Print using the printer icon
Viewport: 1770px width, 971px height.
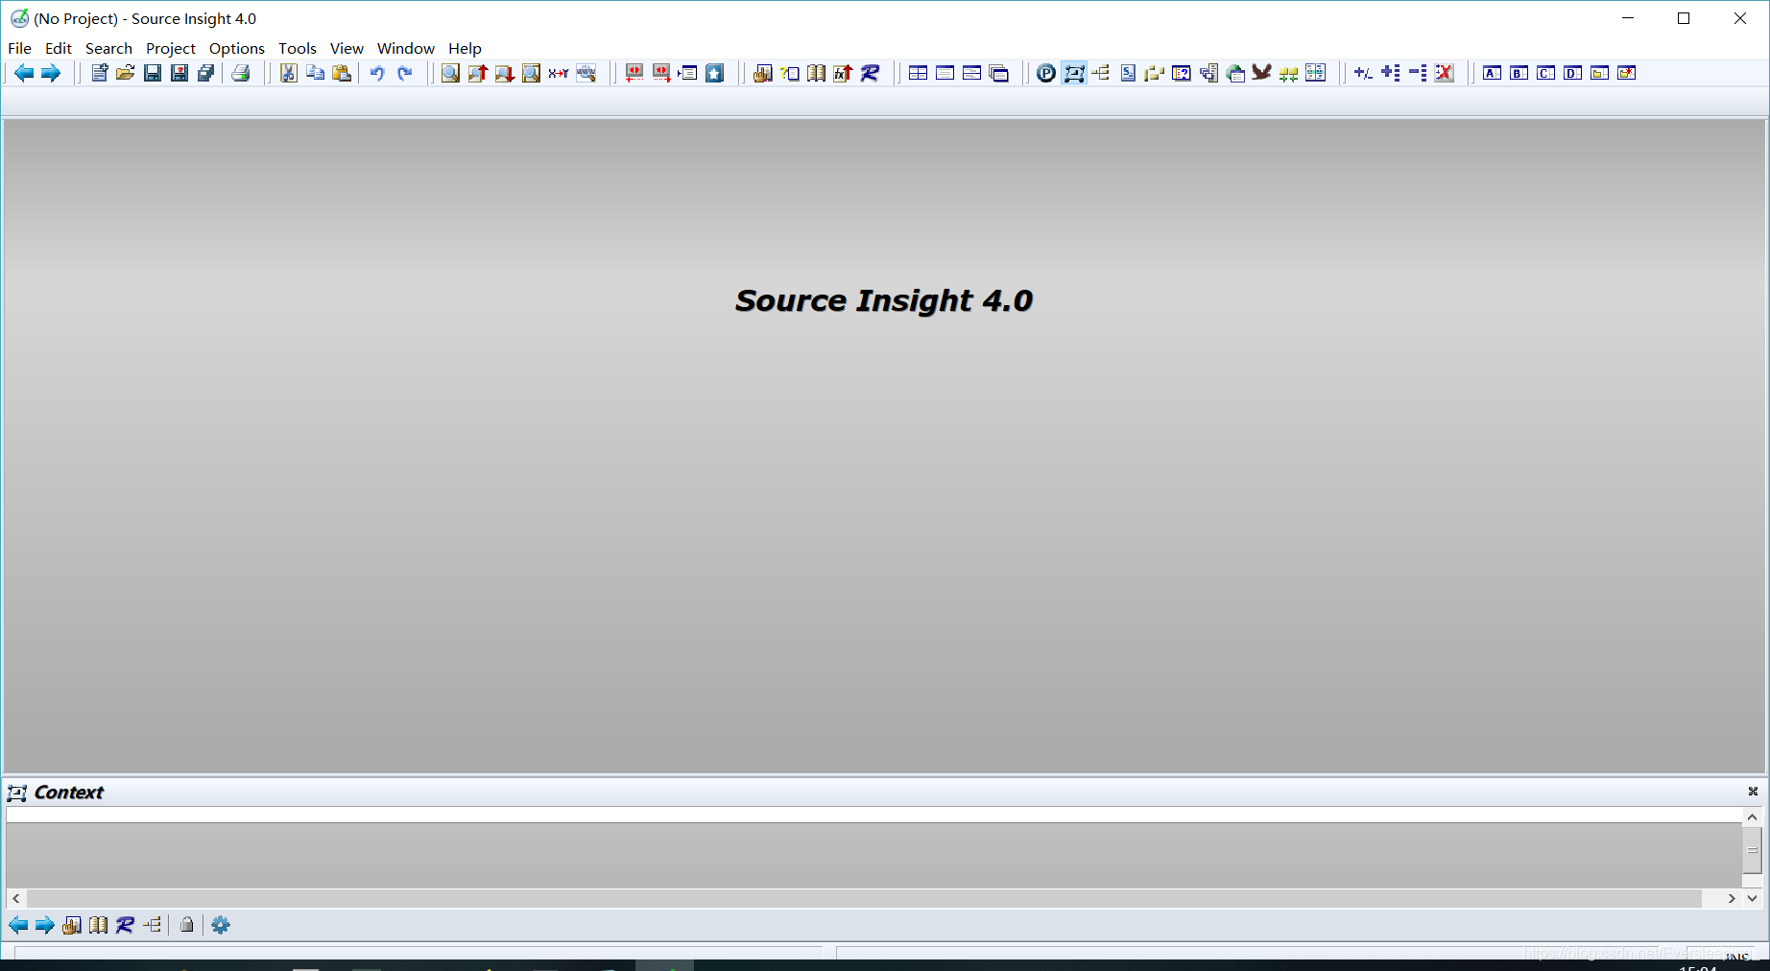click(241, 73)
